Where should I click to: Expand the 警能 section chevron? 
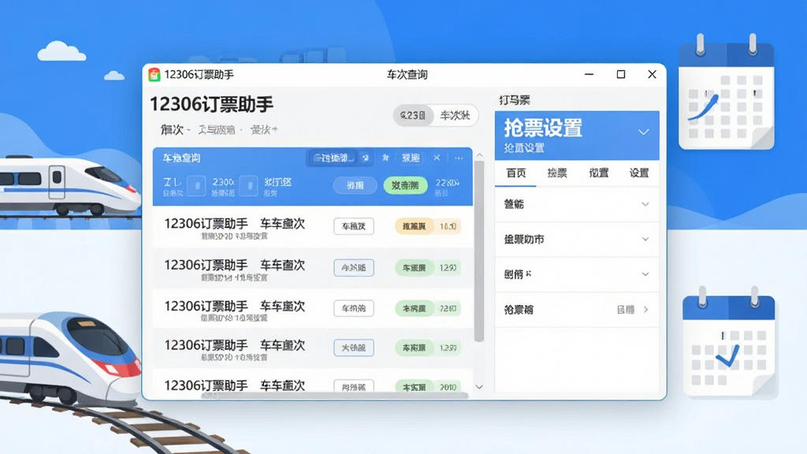(645, 204)
